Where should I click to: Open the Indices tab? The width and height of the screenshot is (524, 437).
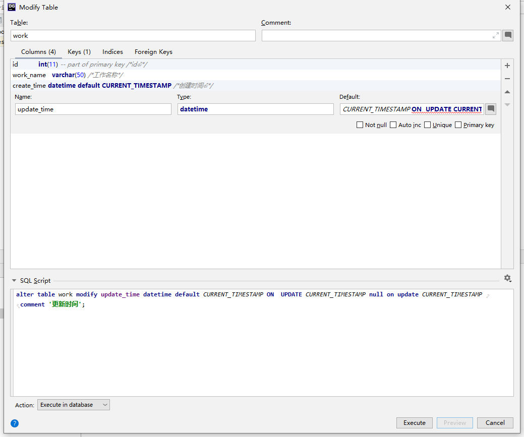(x=112, y=52)
